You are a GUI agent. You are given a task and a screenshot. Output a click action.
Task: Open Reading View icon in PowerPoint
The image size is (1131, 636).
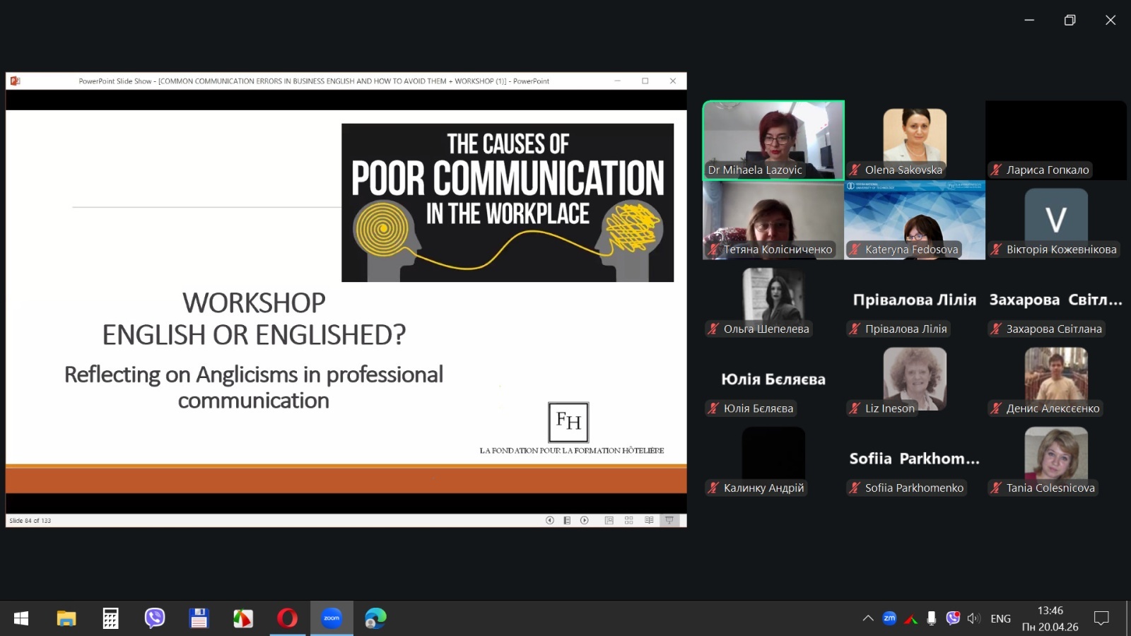649,520
